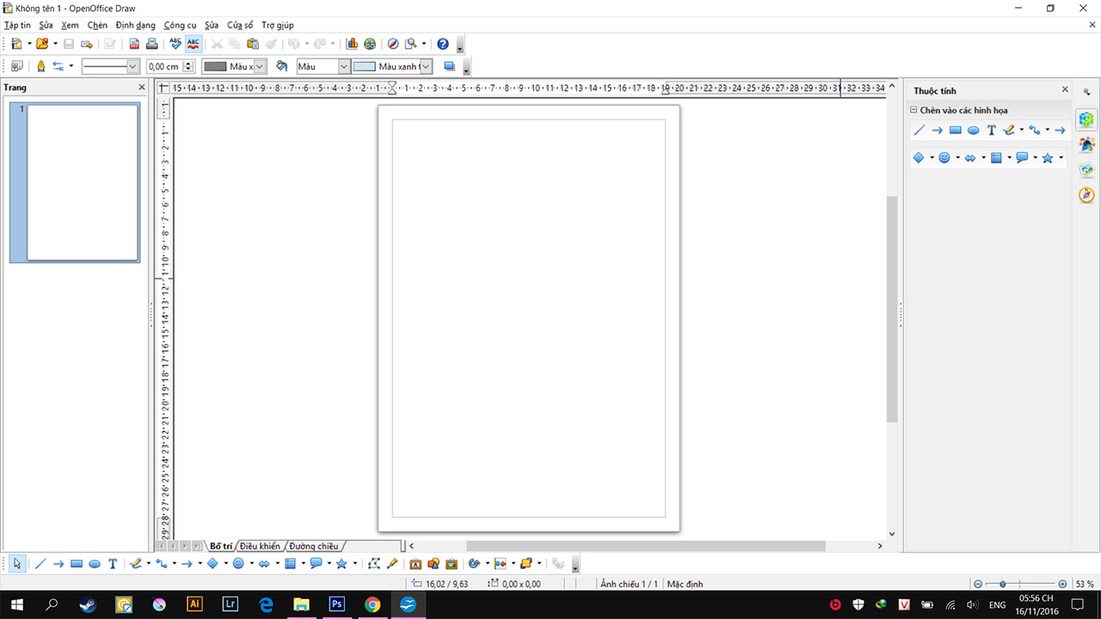This screenshot has height=619, width=1101.
Task: Open the line style dropdown
Action: 131,66
